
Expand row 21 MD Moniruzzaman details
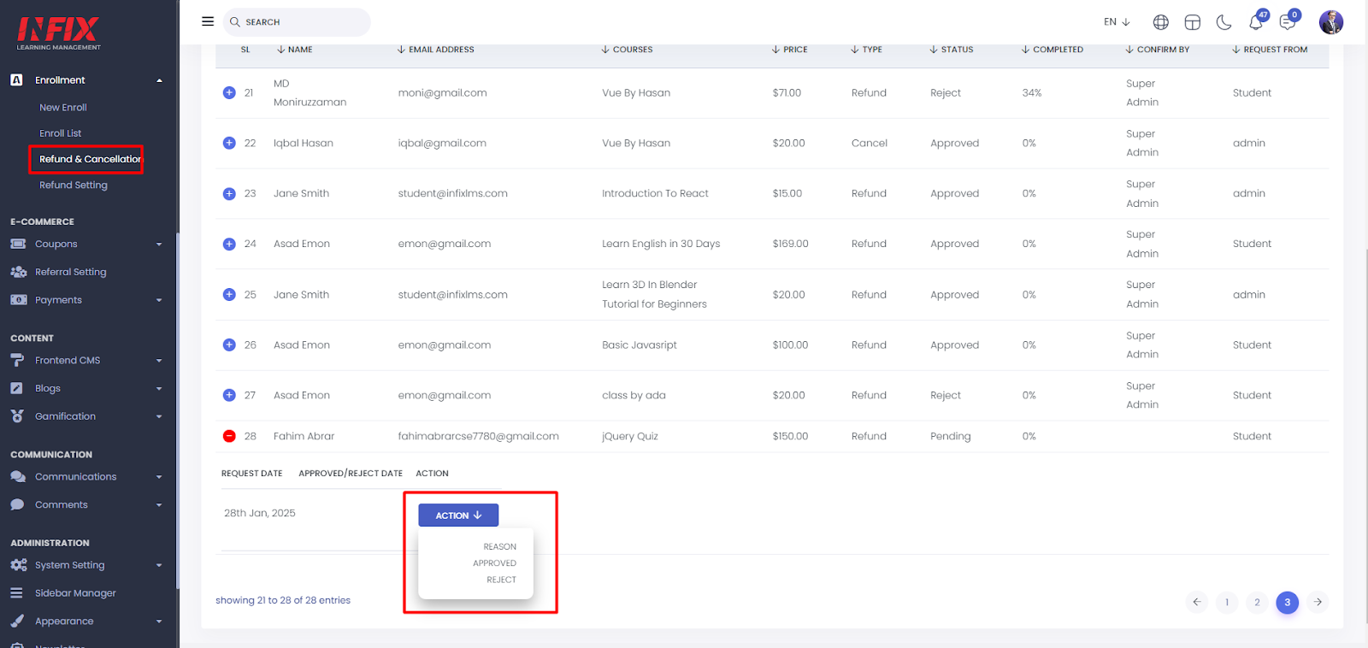pyautogui.click(x=229, y=92)
